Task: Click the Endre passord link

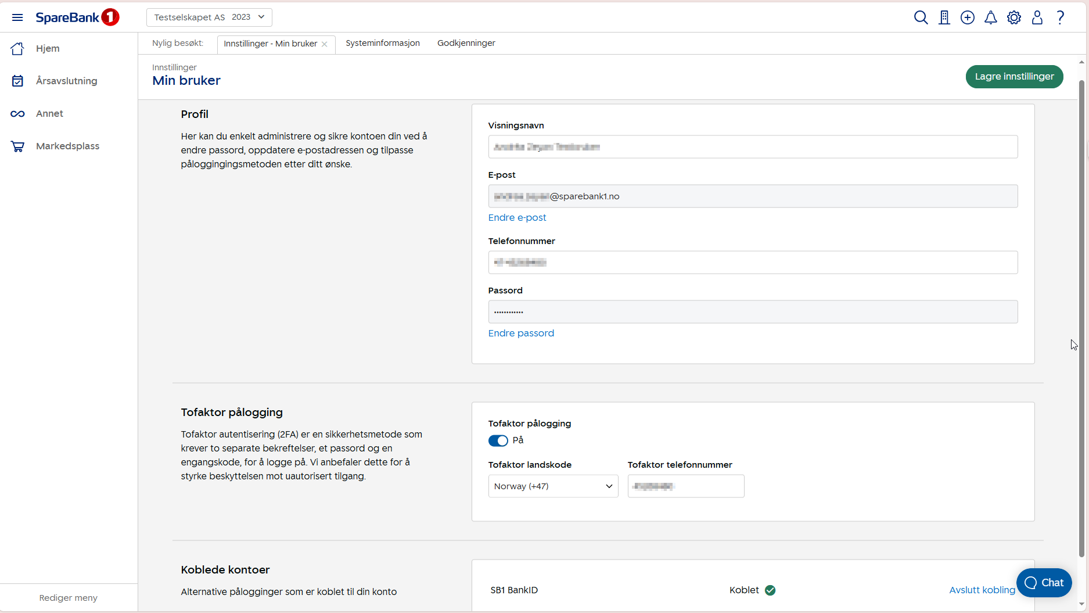Action: click(x=521, y=333)
